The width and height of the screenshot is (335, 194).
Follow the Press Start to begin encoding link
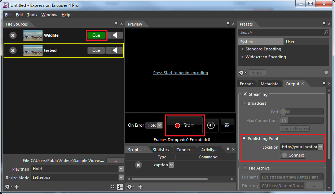click(181, 73)
